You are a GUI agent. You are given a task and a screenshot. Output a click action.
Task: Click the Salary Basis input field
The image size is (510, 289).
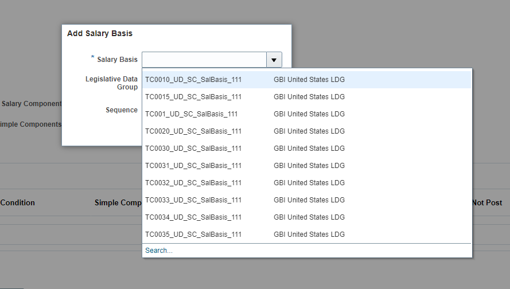[x=204, y=60]
